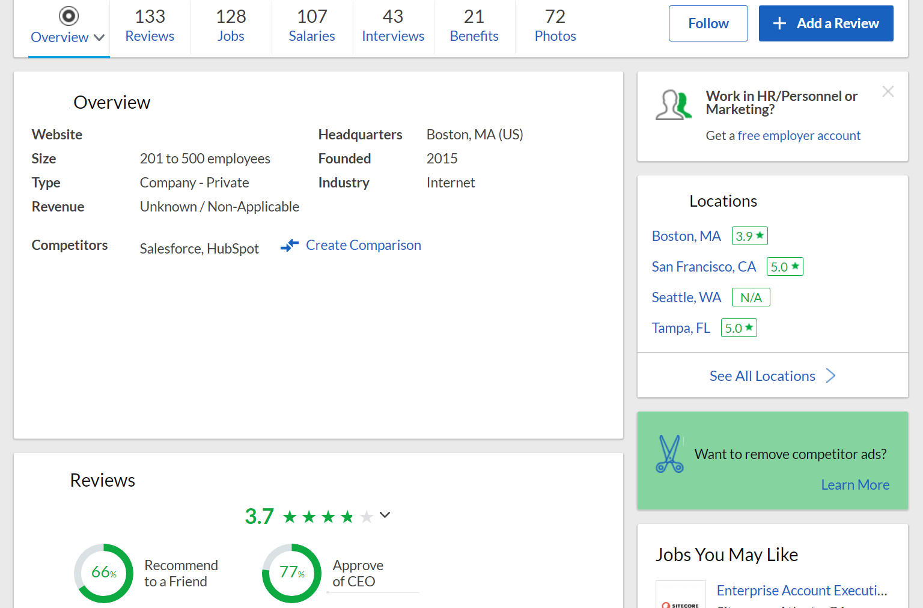Click the Approve of CEO label
The height and width of the screenshot is (608, 923).
coord(358,574)
